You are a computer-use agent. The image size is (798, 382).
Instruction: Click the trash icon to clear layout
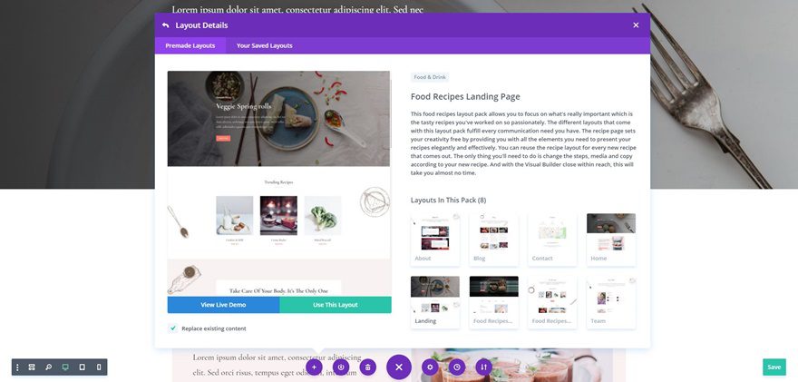pos(368,367)
